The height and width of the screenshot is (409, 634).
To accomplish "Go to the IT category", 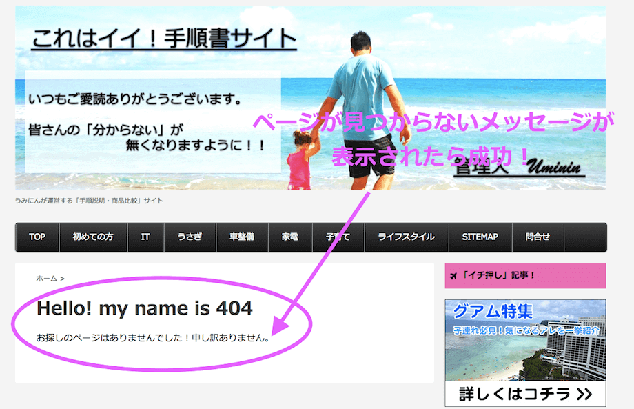I will (145, 237).
